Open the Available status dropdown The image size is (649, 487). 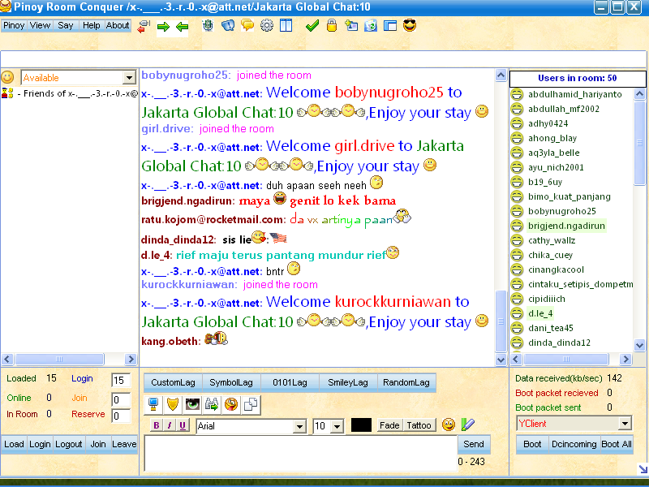pos(129,77)
